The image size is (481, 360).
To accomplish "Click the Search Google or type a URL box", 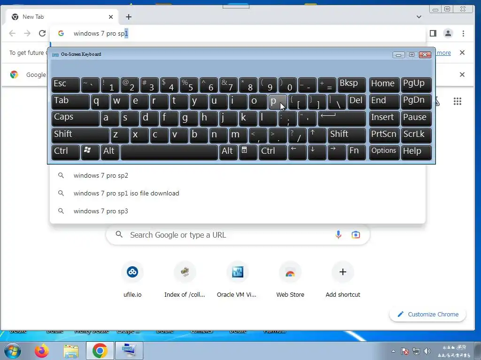I will 238,235.
